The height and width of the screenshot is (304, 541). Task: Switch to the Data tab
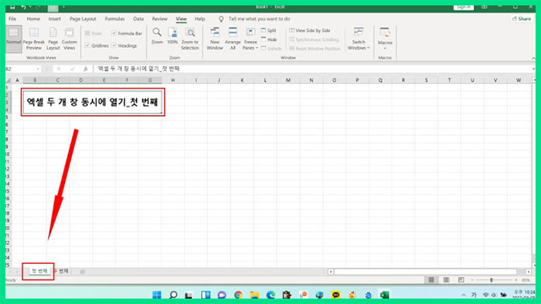point(138,19)
